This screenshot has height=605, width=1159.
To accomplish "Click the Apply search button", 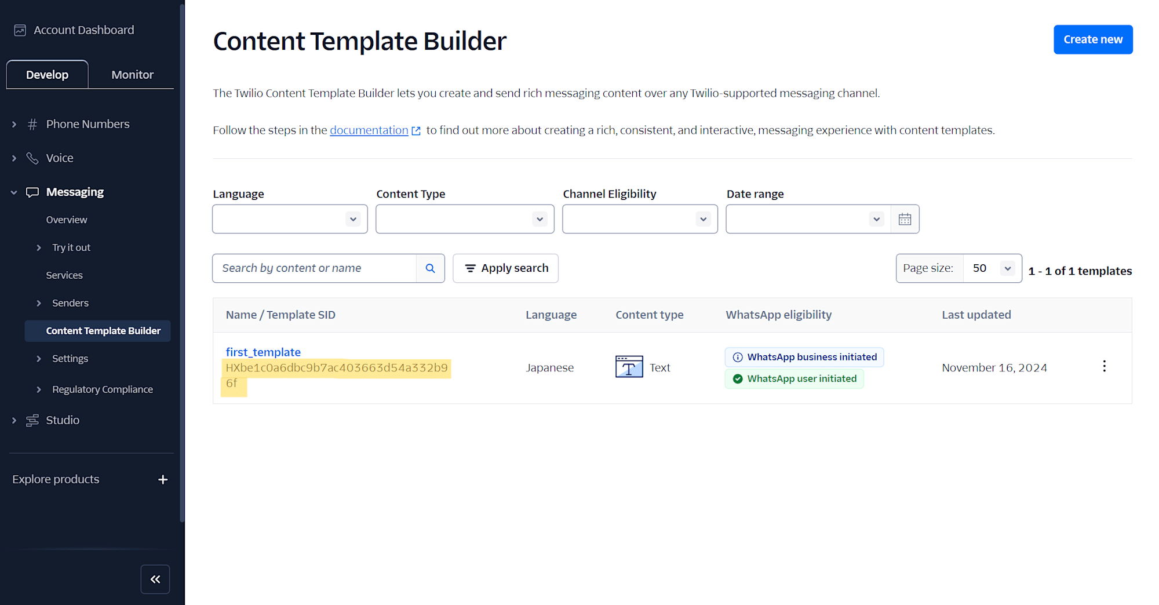I will coord(505,268).
